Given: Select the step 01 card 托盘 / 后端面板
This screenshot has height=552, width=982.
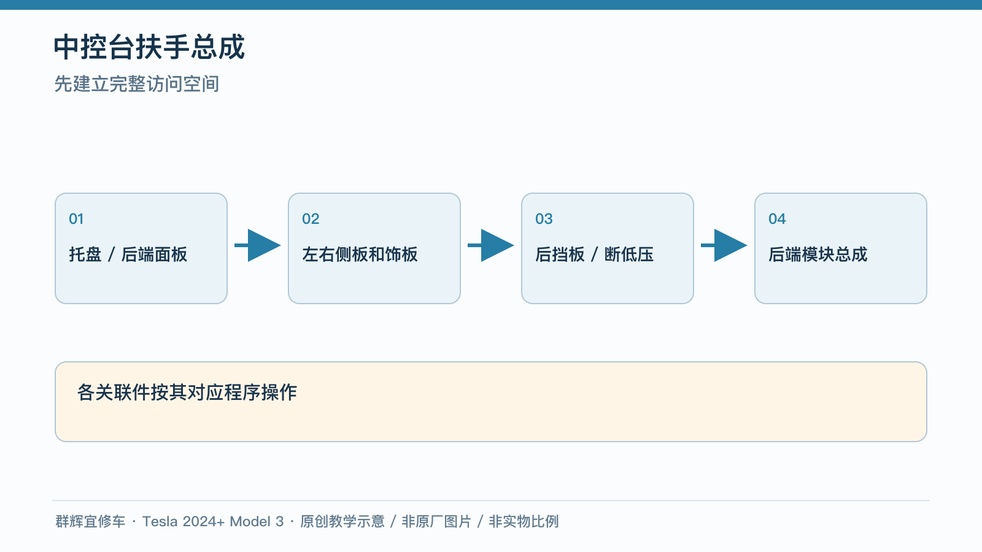Looking at the screenshot, I should [x=141, y=248].
